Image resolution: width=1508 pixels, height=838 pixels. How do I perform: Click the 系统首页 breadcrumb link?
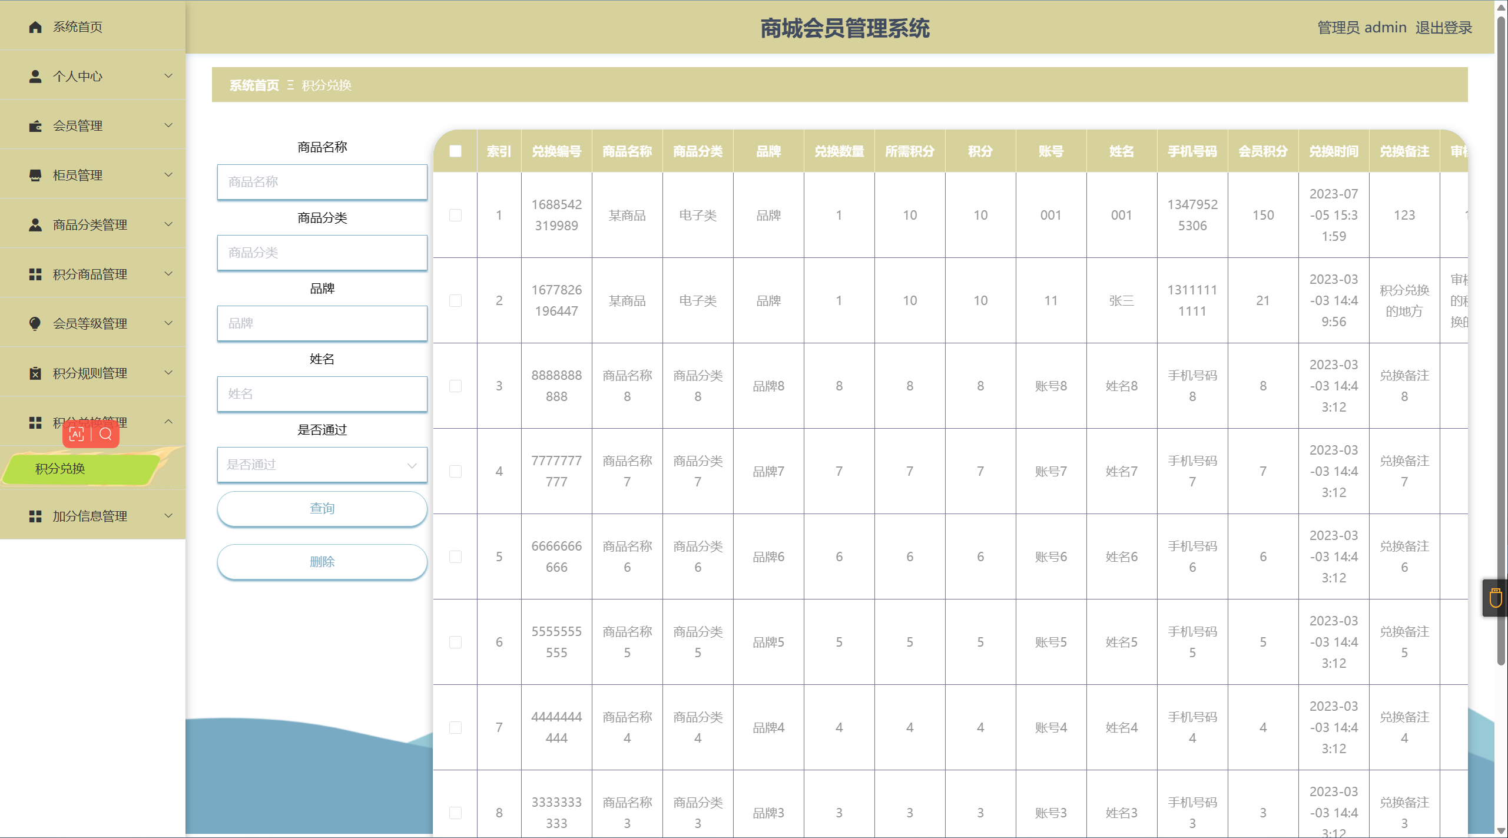click(x=254, y=85)
